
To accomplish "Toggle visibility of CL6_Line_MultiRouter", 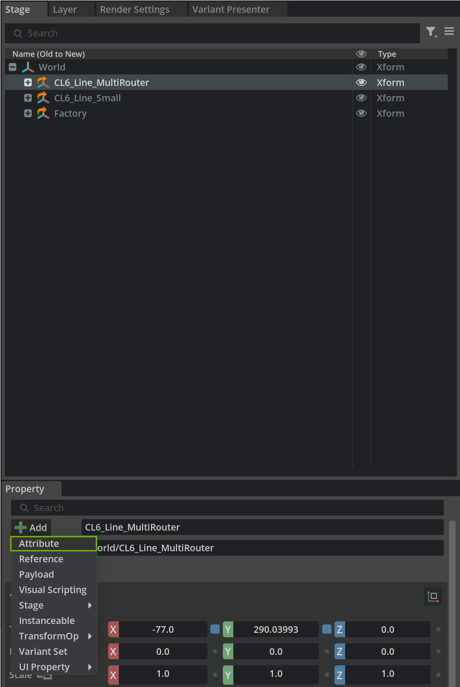I will point(361,82).
